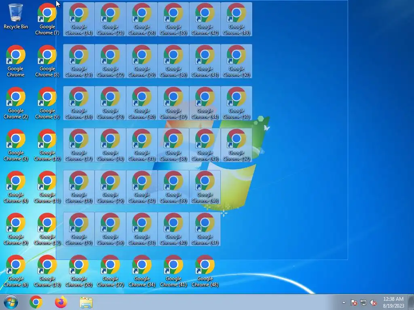This screenshot has width=414, height=310.
Task: Highlight the Google Chrome (10) icon
Action: pos(47,145)
